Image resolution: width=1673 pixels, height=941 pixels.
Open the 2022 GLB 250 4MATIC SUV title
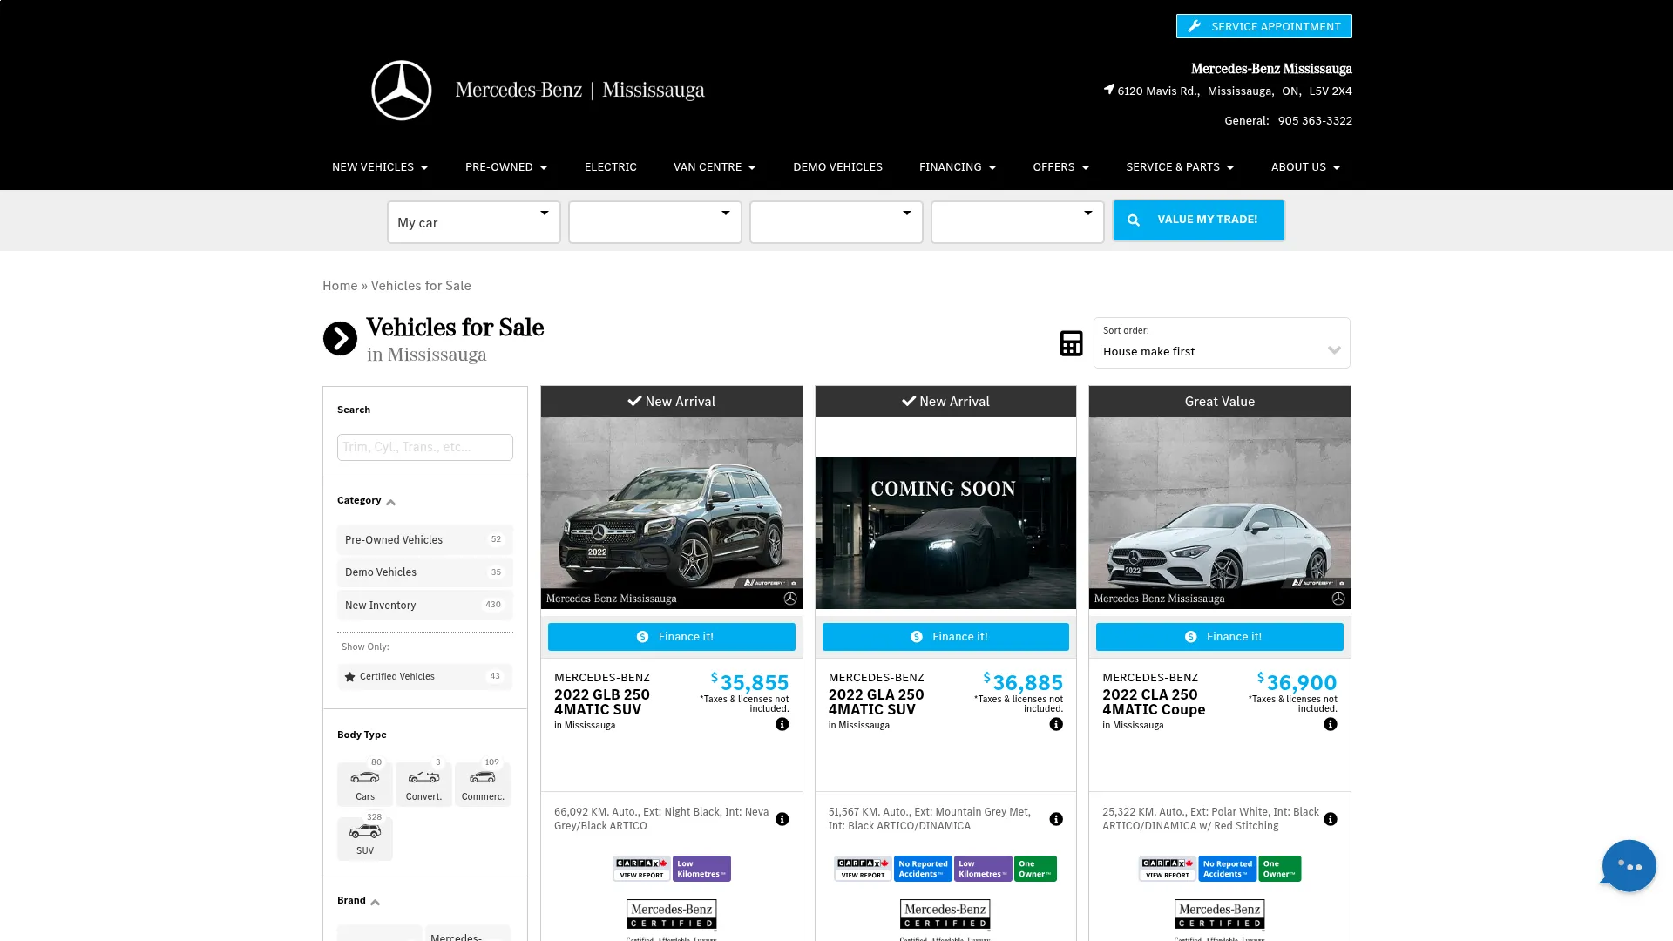[602, 702]
